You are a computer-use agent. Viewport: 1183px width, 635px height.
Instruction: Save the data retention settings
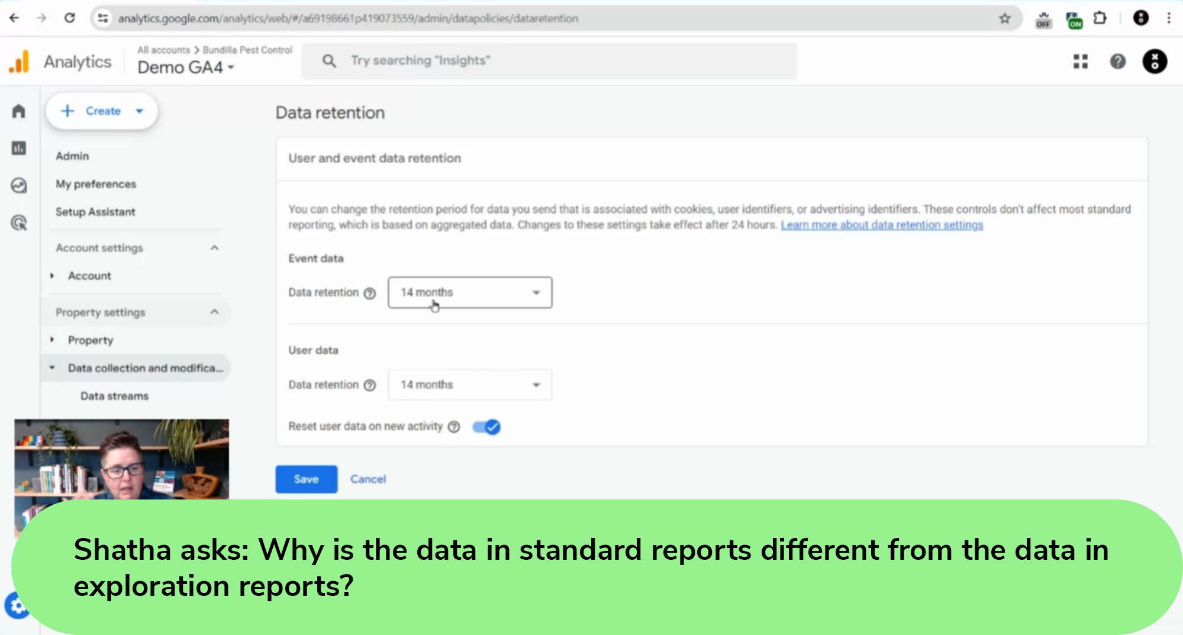pyautogui.click(x=306, y=479)
